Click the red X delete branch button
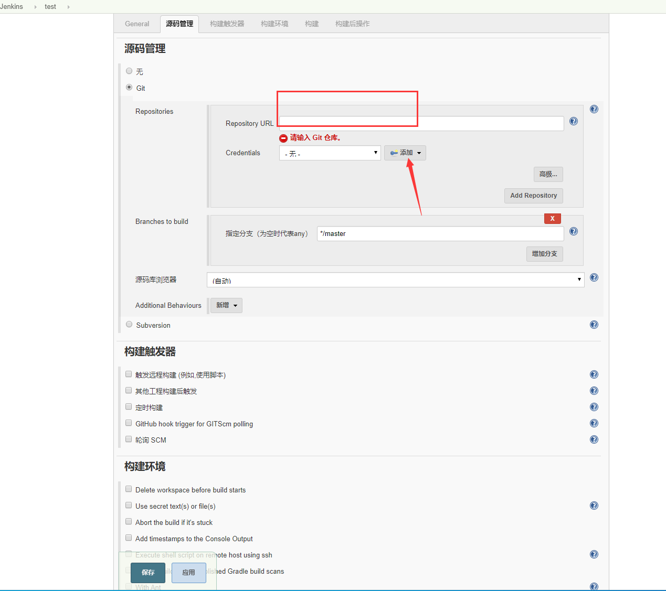The image size is (666, 591). [552, 219]
